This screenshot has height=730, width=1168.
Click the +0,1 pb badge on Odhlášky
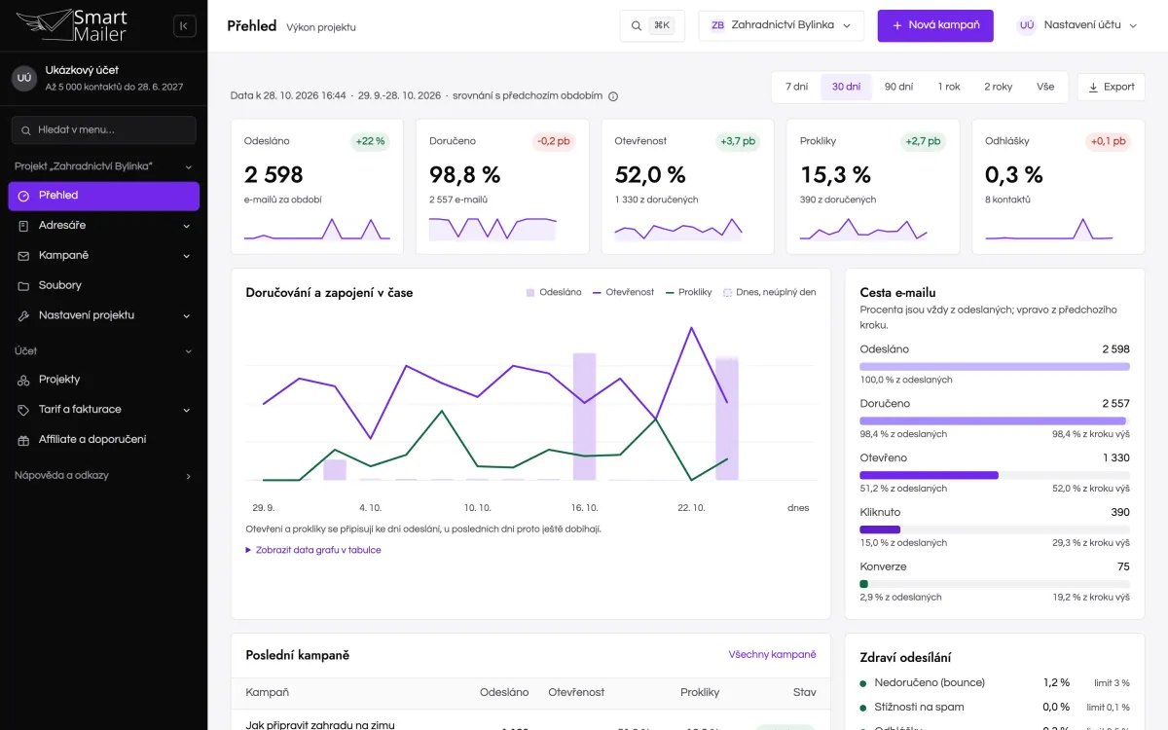(x=1108, y=141)
